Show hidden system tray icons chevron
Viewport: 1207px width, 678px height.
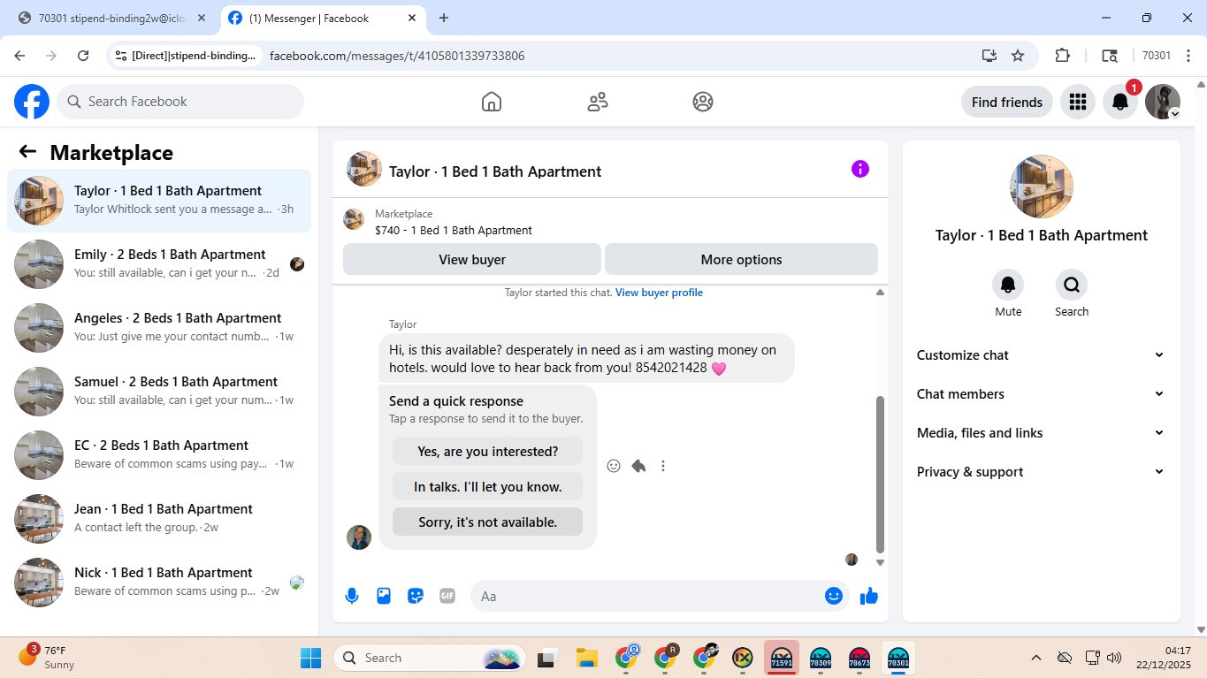tap(1036, 658)
